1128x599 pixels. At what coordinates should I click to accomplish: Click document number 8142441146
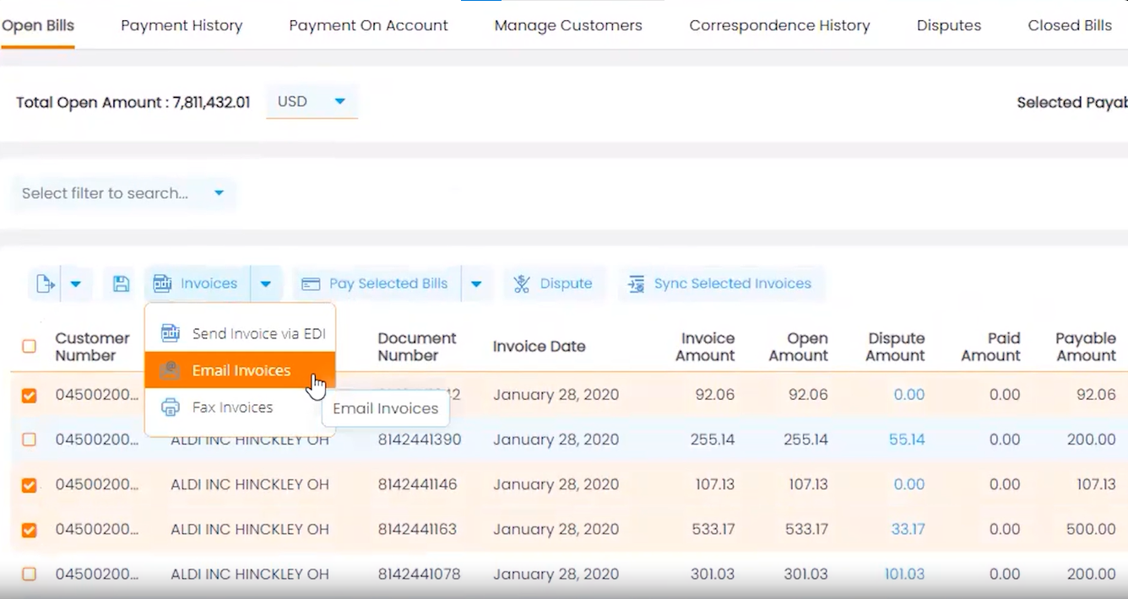417,484
